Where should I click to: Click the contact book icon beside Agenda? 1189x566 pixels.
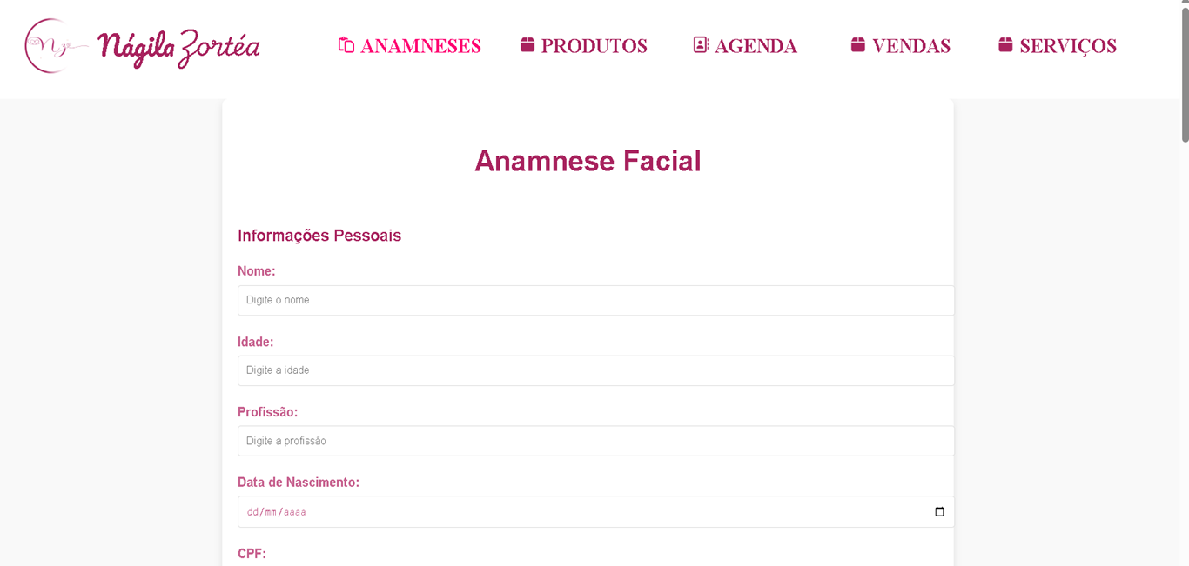(701, 44)
